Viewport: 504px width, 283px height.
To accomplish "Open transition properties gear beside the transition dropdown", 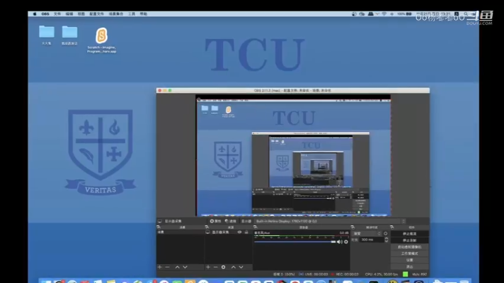I will [x=386, y=233].
